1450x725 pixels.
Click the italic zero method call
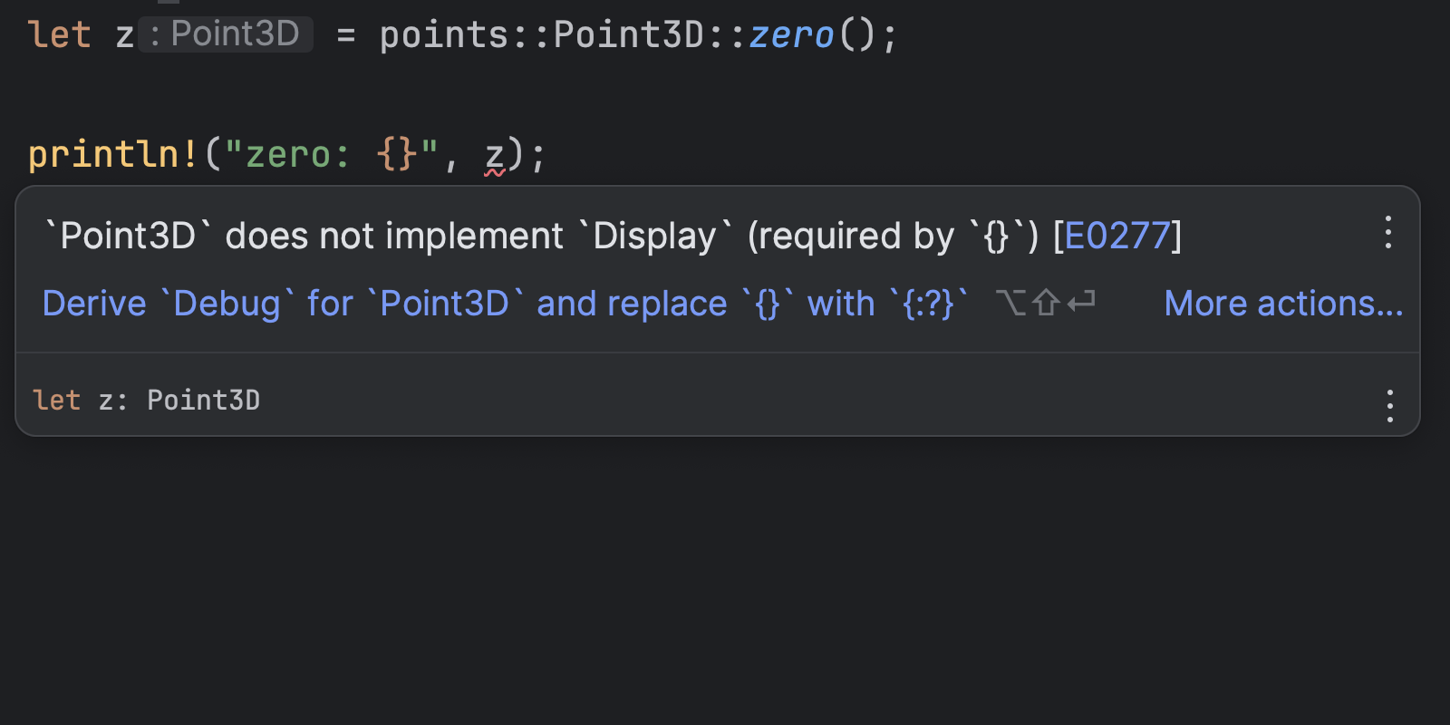click(x=790, y=35)
